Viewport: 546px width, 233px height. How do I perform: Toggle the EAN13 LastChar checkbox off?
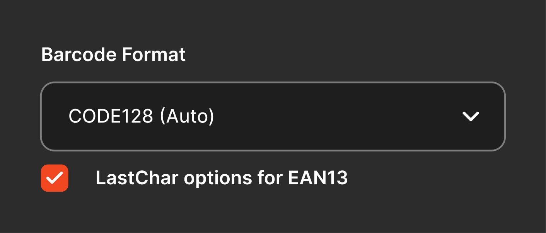click(55, 178)
